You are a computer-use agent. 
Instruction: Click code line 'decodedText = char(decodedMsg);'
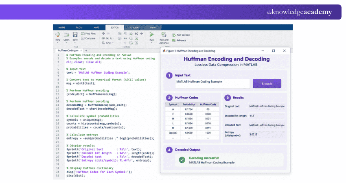click(x=92, y=109)
